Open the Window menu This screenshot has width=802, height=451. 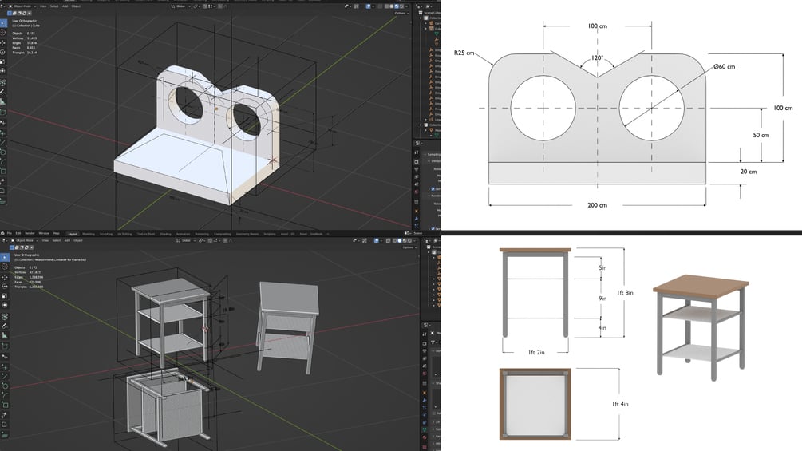coord(44,233)
